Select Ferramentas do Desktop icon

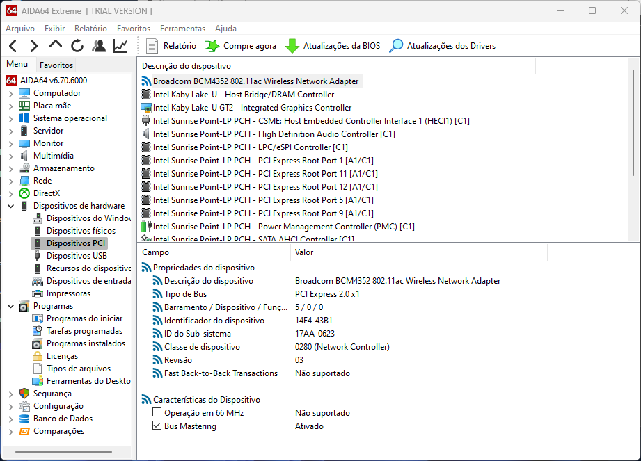click(37, 381)
